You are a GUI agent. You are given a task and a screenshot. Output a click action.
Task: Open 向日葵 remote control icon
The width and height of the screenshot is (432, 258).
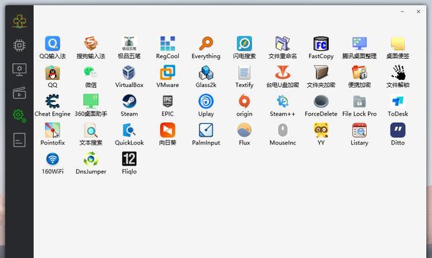pyautogui.click(x=167, y=130)
